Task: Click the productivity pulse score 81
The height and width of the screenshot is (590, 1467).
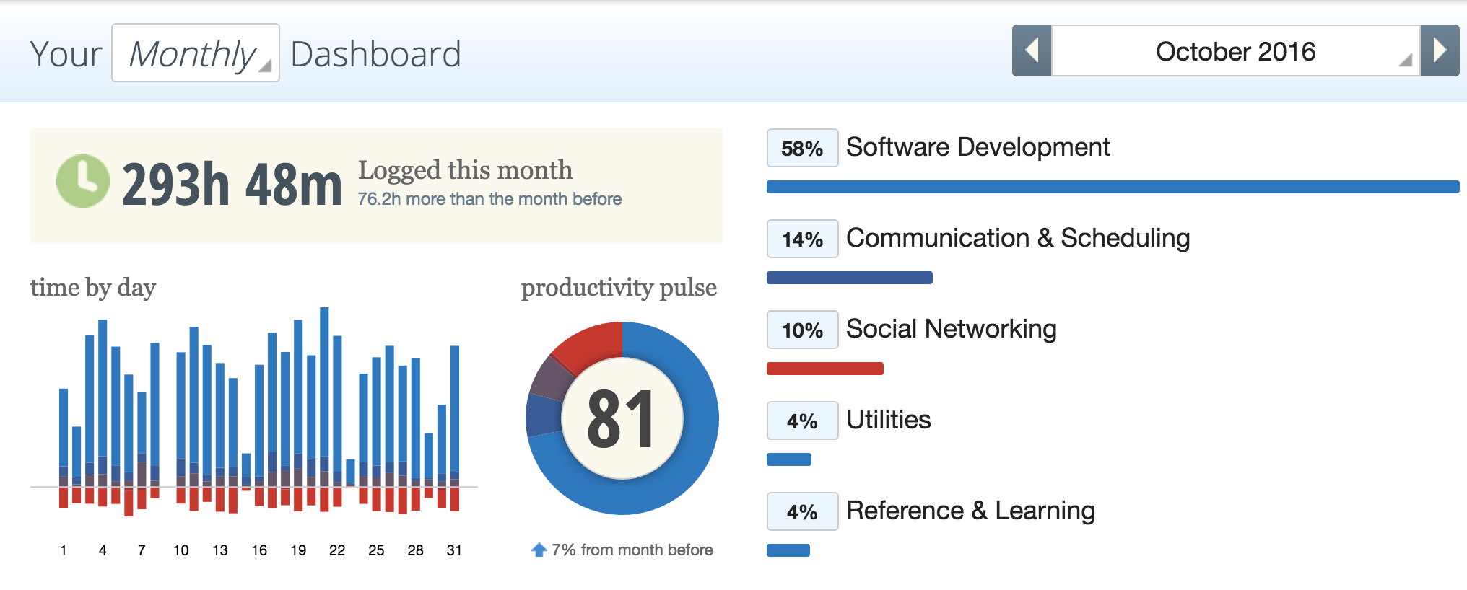Action: pos(622,418)
